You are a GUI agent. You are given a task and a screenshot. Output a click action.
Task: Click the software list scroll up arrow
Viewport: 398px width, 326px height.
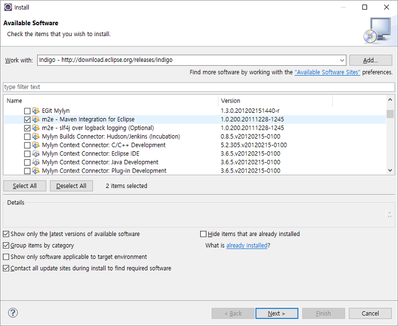tap(390, 100)
